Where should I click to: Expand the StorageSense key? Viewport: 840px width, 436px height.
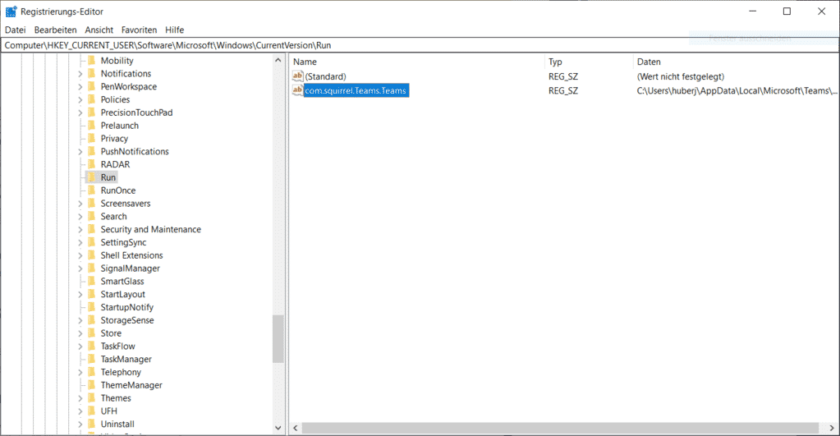click(x=80, y=320)
